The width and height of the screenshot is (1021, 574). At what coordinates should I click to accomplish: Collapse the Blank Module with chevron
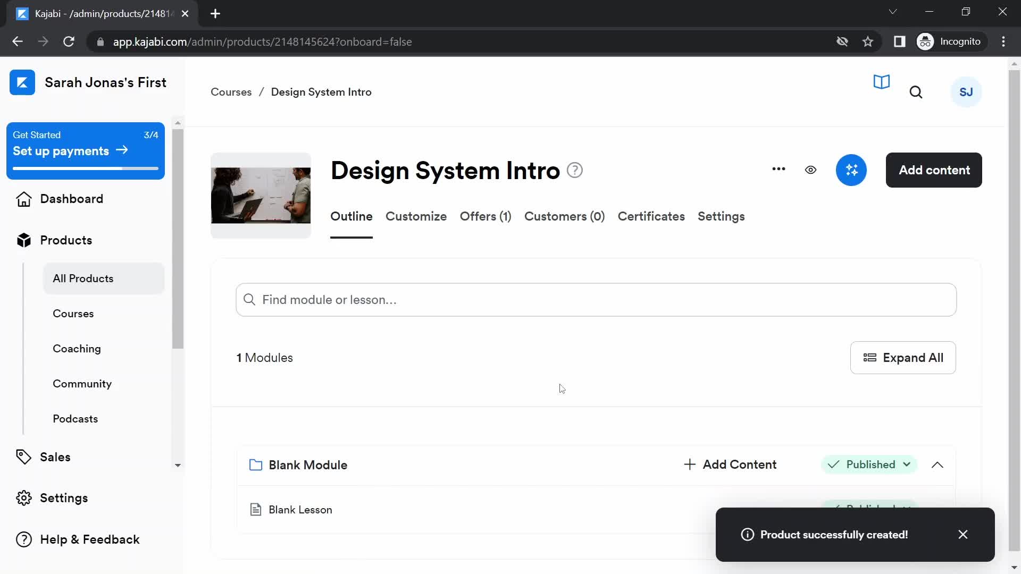938,465
